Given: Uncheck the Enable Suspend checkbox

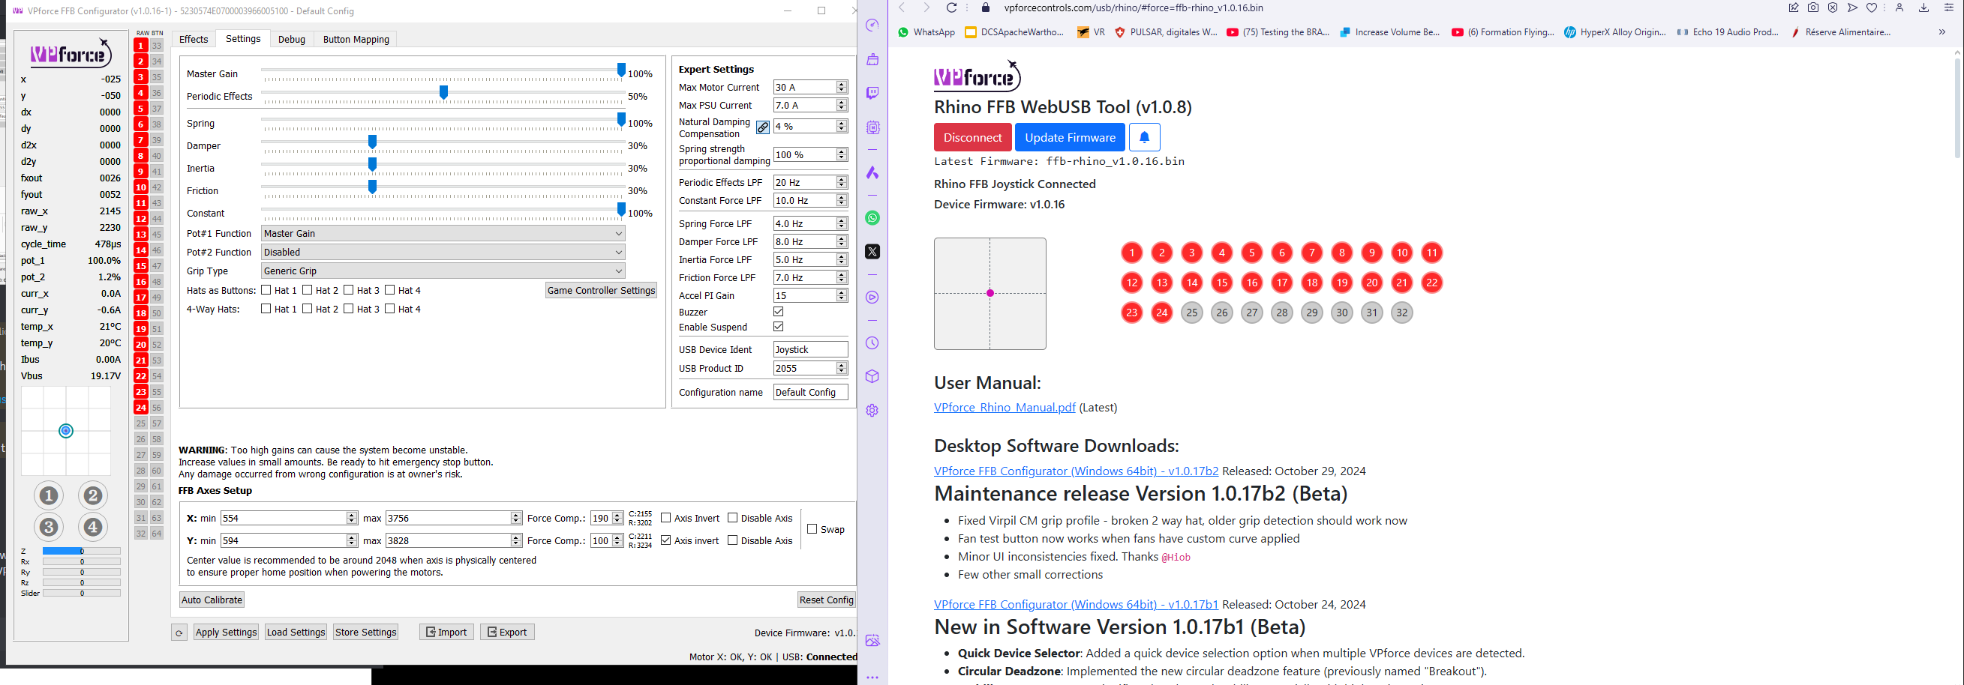Looking at the screenshot, I should pyautogui.click(x=779, y=327).
